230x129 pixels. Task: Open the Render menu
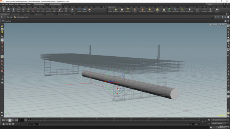[11, 4]
